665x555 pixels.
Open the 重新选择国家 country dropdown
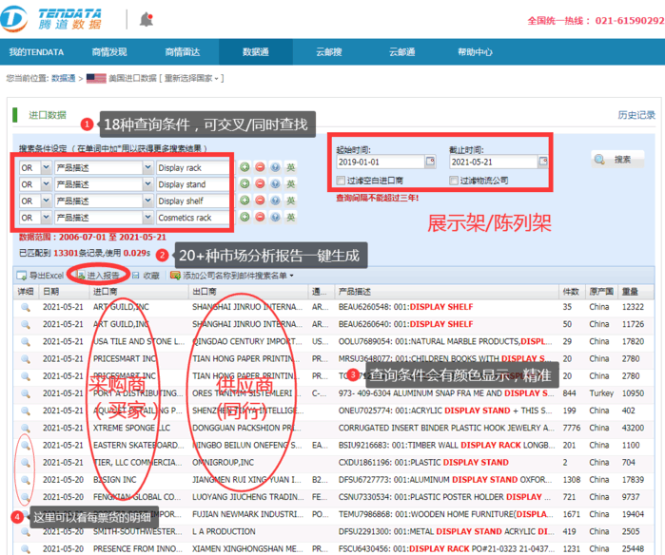(x=191, y=78)
